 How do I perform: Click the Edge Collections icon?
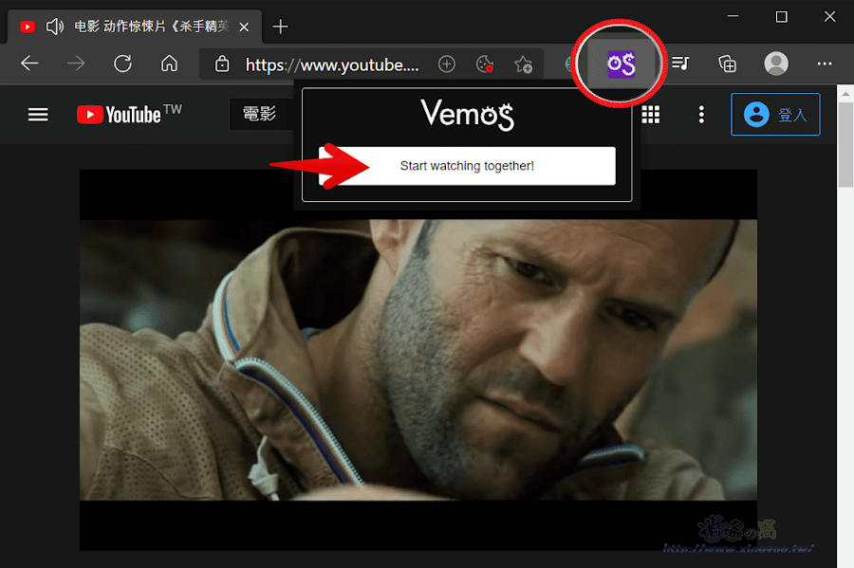727,64
